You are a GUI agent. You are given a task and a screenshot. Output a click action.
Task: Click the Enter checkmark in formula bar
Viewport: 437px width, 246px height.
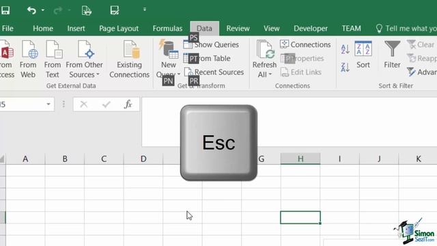click(107, 105)
